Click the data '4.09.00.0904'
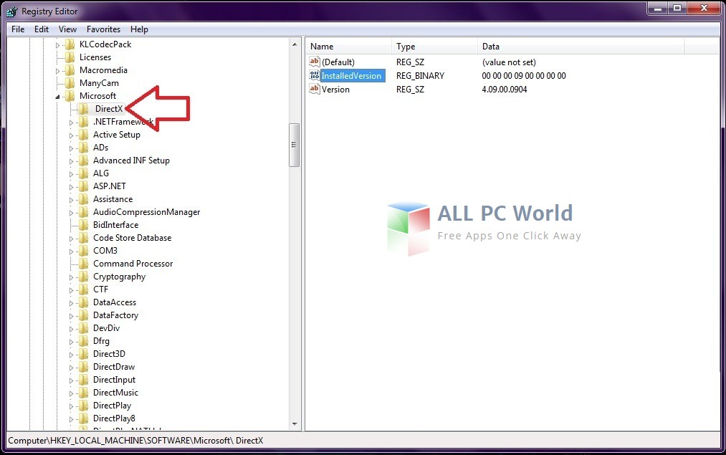726x455 pixels. coord(505,90)
